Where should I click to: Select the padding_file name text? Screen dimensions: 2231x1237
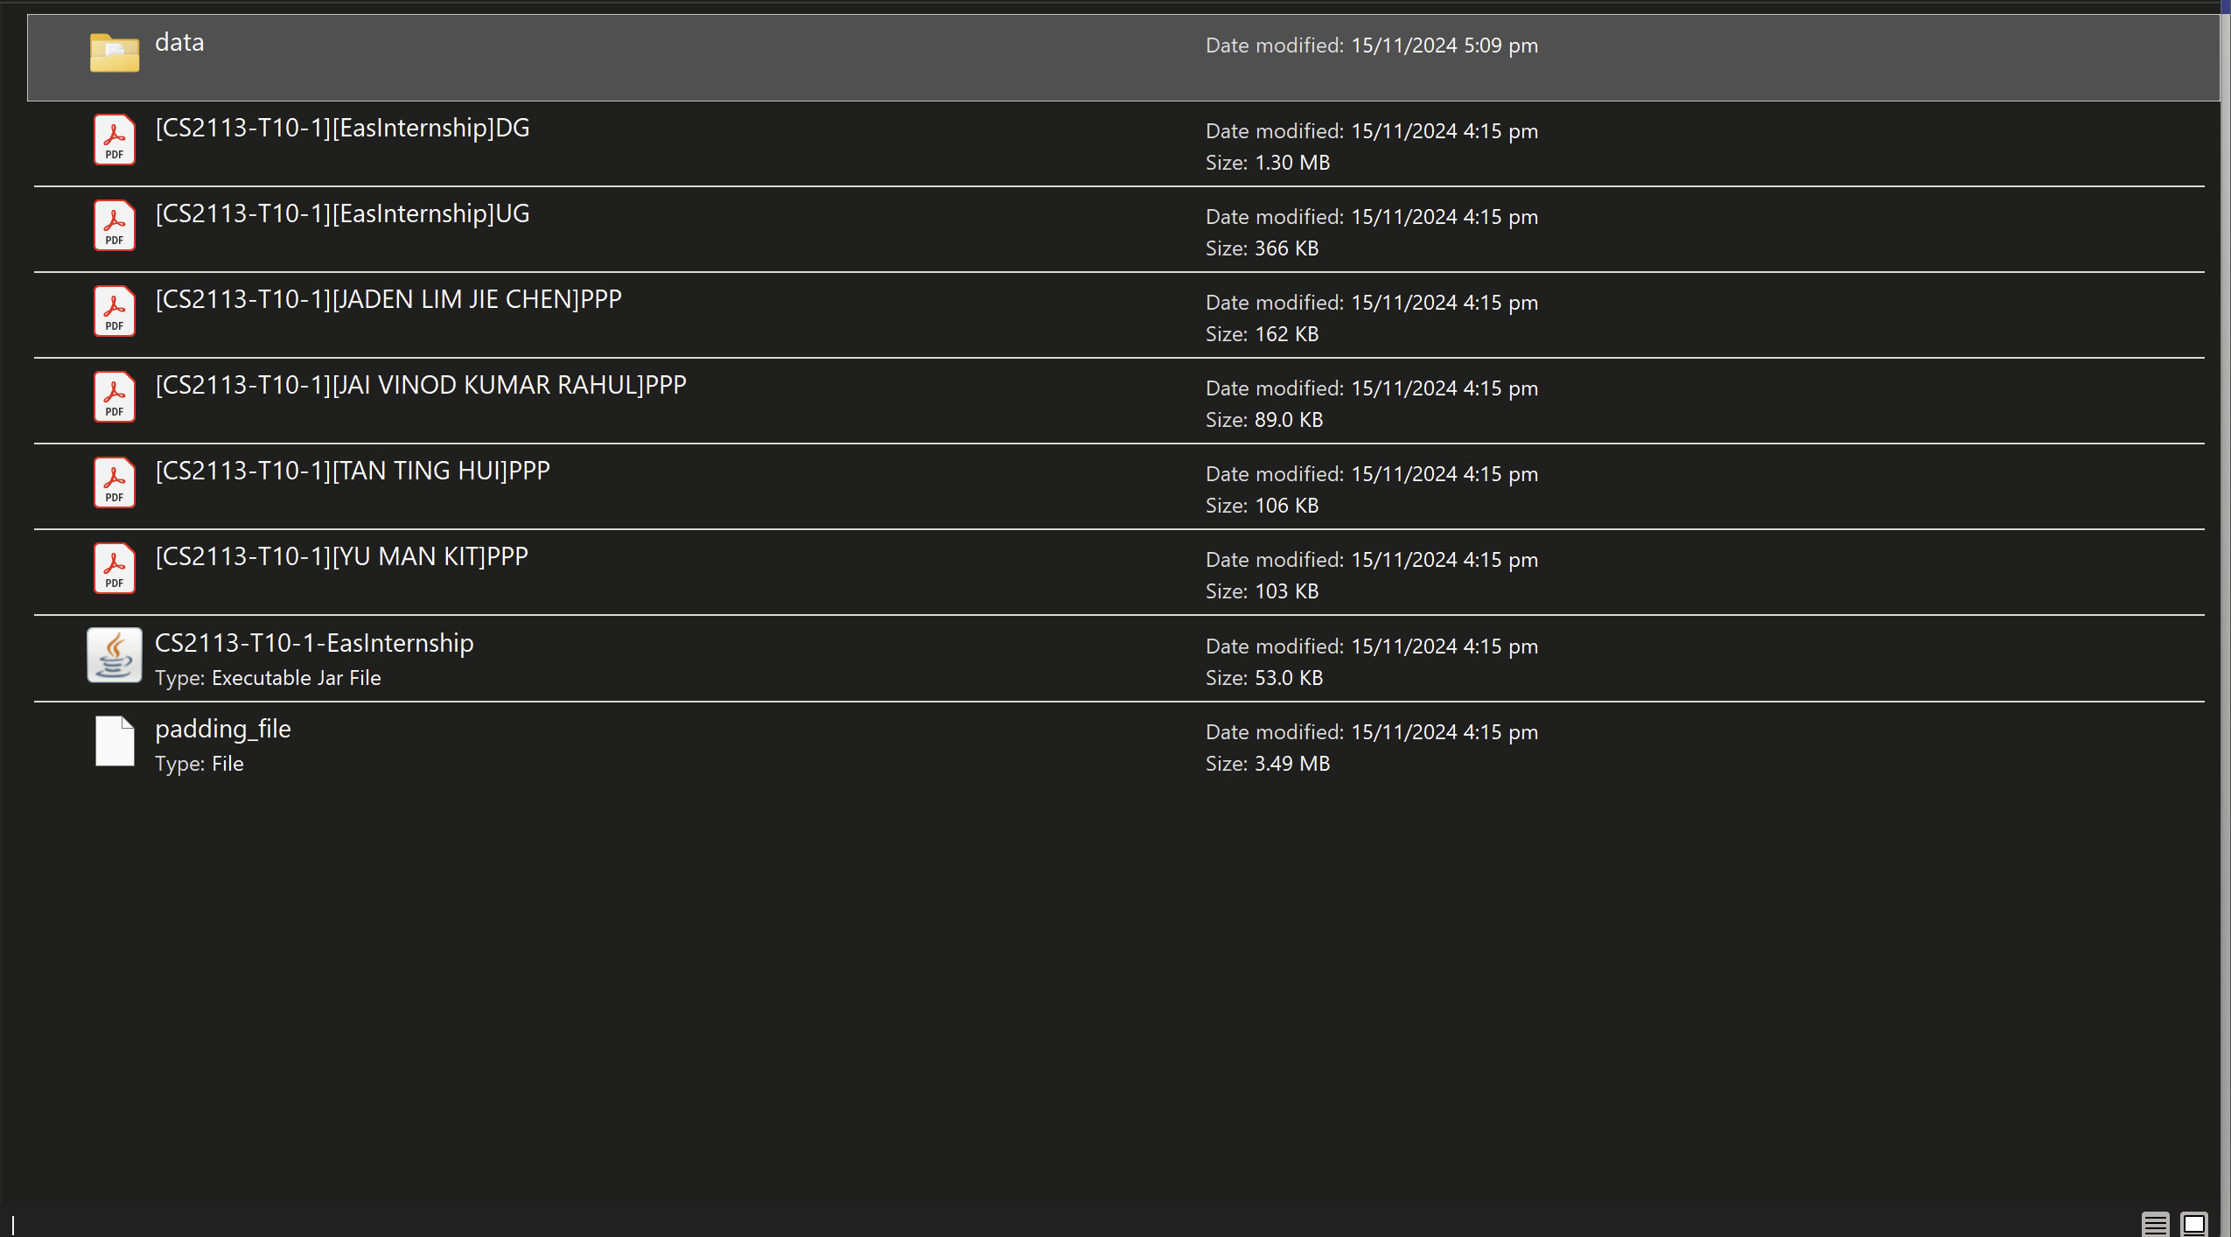pyautogui.click(x=223, y=729)
